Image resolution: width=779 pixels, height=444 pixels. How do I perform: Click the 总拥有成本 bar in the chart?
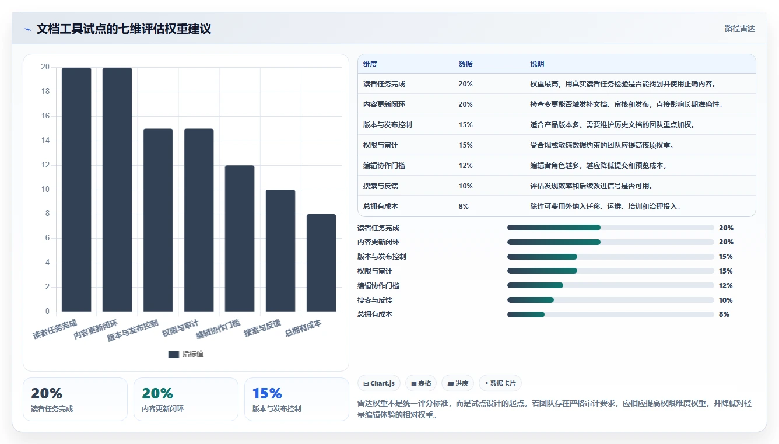[x=321, y=263]
